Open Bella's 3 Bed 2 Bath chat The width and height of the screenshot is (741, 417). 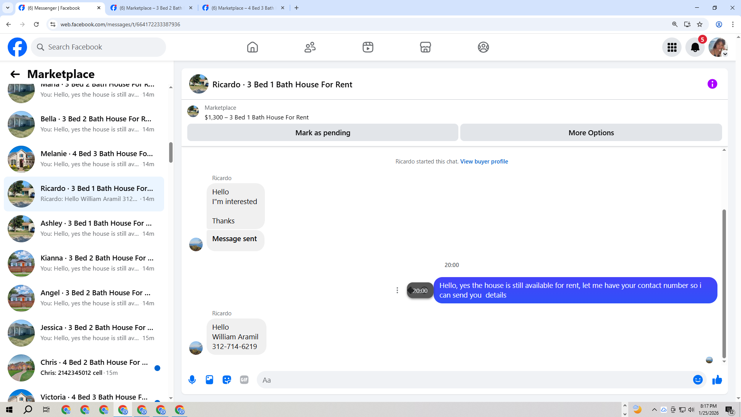point(84,124)
